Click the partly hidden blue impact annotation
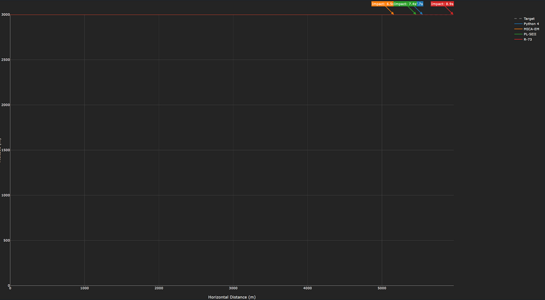The image size is (545, 300). click(x=420, y=4)
